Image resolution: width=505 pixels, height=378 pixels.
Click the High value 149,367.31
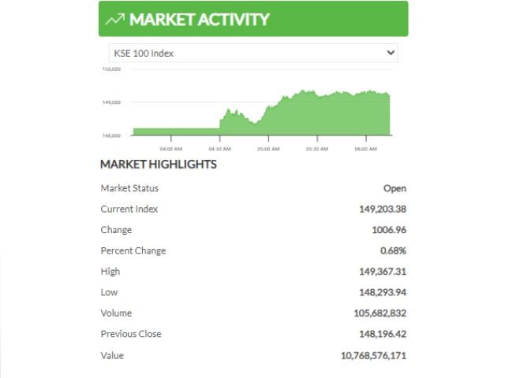383,272
